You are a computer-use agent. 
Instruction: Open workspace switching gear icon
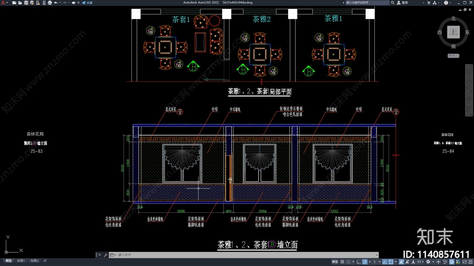[428, 262]
